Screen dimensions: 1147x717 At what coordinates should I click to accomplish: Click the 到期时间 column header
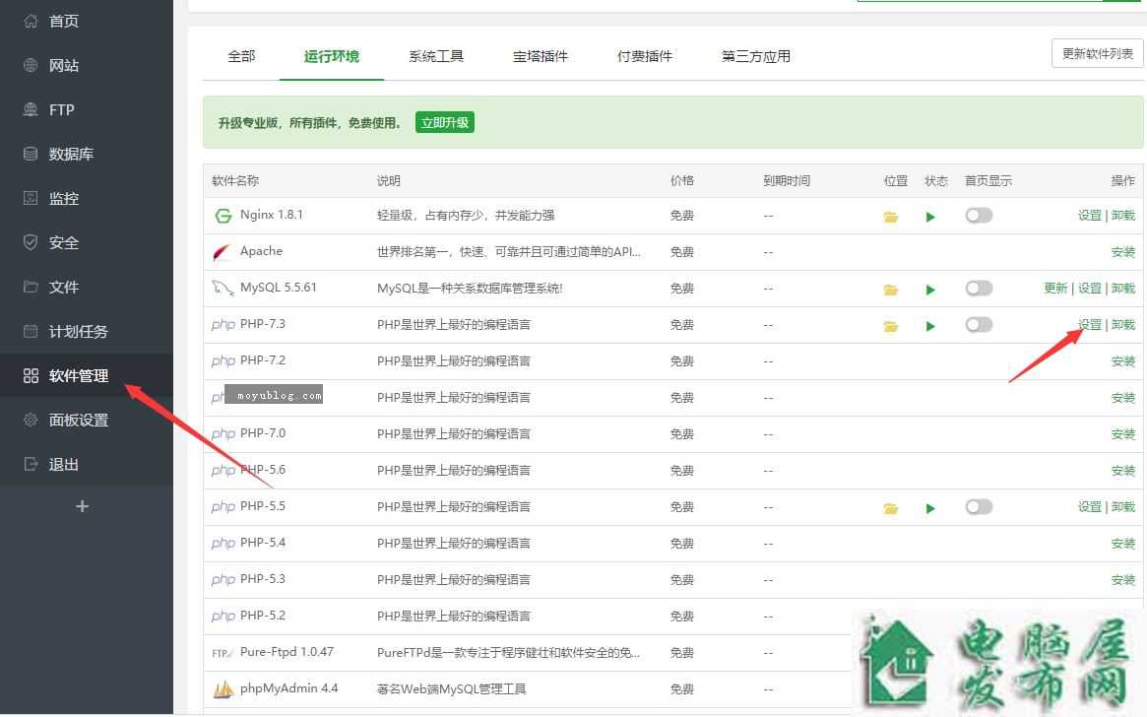[x=787, y=180]
